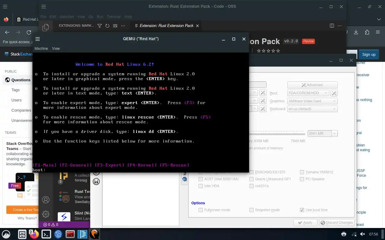
Task: Click the printer icon in system tray
Action: [x=344, y=234]
